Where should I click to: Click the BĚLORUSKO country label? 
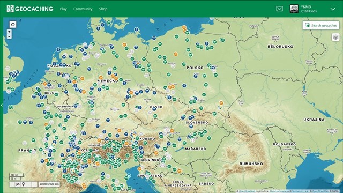click(280, 47)
